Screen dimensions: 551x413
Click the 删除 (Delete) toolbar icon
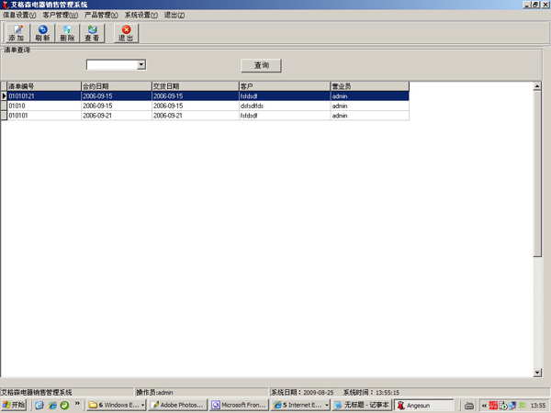[67, 33]
